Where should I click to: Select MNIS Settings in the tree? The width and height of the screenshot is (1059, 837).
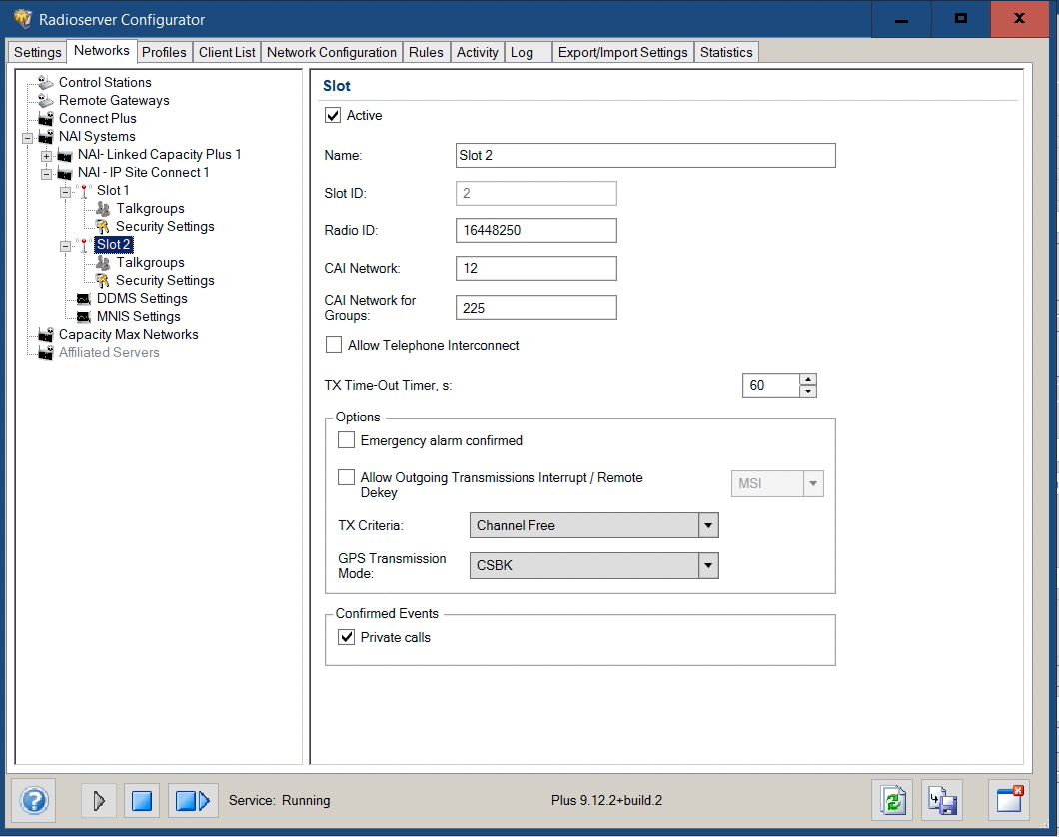pos(139,316)
